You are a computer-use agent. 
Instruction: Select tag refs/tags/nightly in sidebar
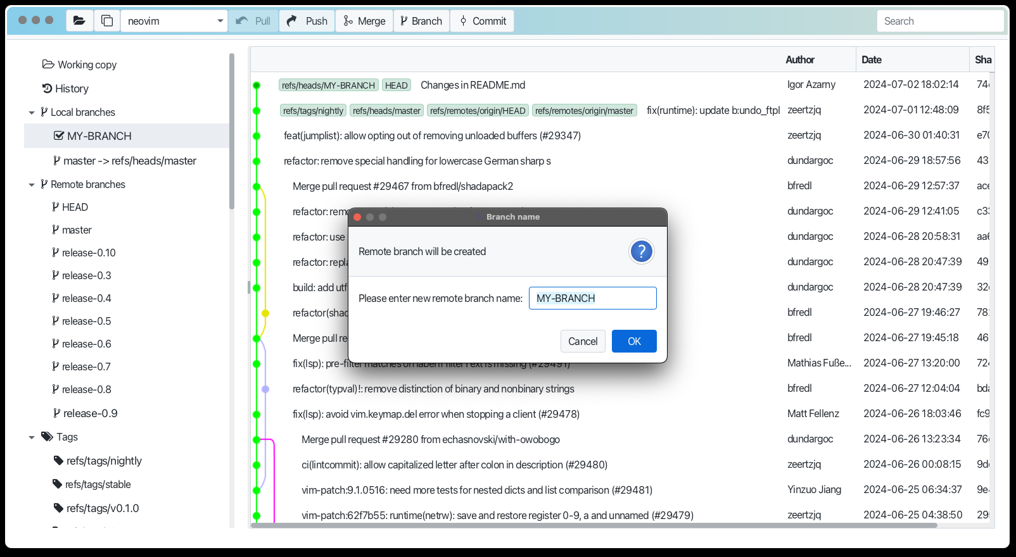click(98, 461)
